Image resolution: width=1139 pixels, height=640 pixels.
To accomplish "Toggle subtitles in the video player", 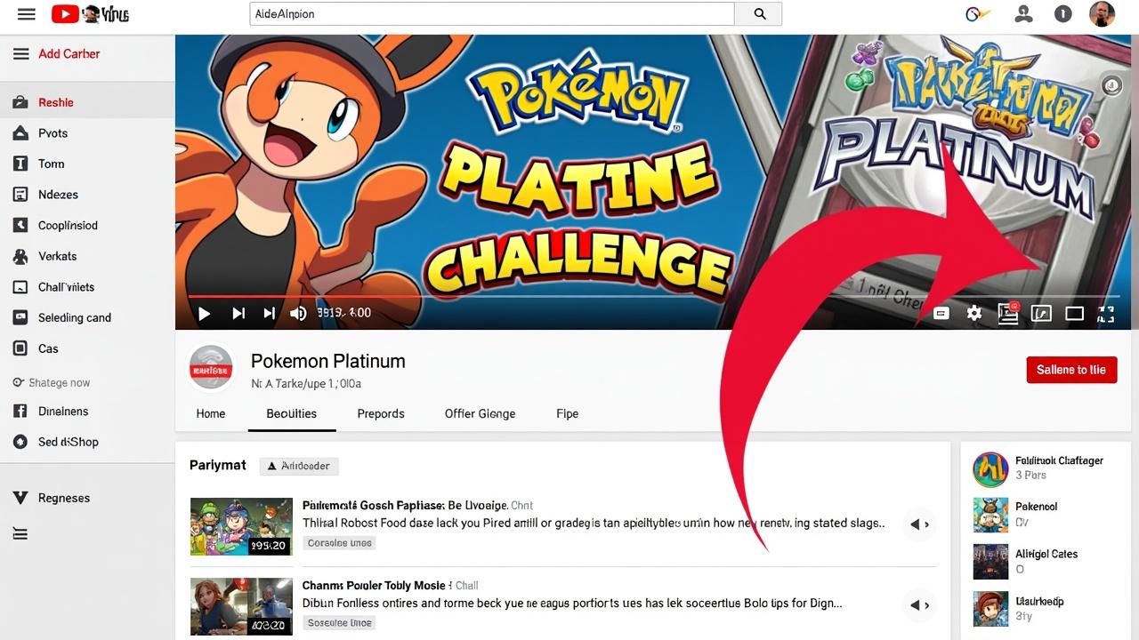I will coord(941,313).
